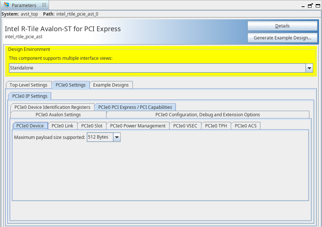
Task: Click the path text intel_rtile_pcie_ast_0
Action: coord(77,14)
